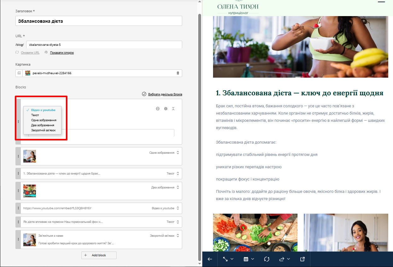Open preview in new window icon
The image size is (393, 267).
click(302, 259)
